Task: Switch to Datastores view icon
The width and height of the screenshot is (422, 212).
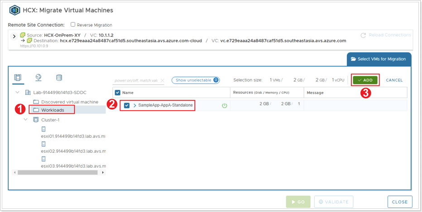Action: coord(59,78)
